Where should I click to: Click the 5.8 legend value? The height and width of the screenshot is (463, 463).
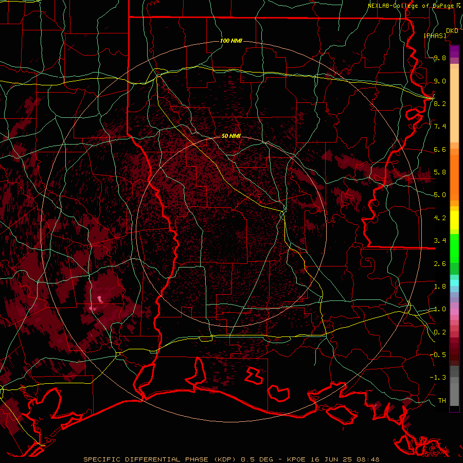pyautogui.click(x=440, y=172)
